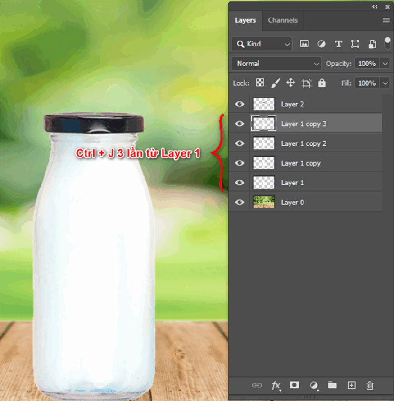Click the link layers icon
The image size is (394, 401).
click(257, 385)
